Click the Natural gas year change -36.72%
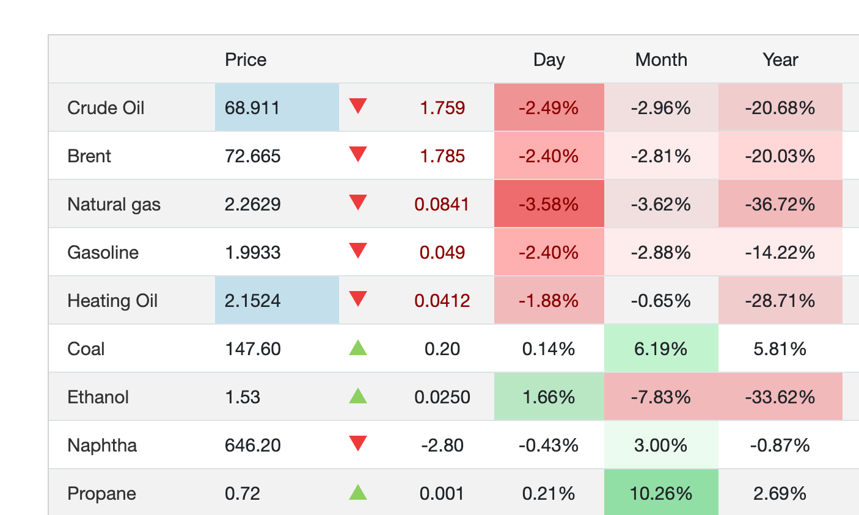Image resolution: width=859 pixels, height=515 pixels. (x=780, y=204)
